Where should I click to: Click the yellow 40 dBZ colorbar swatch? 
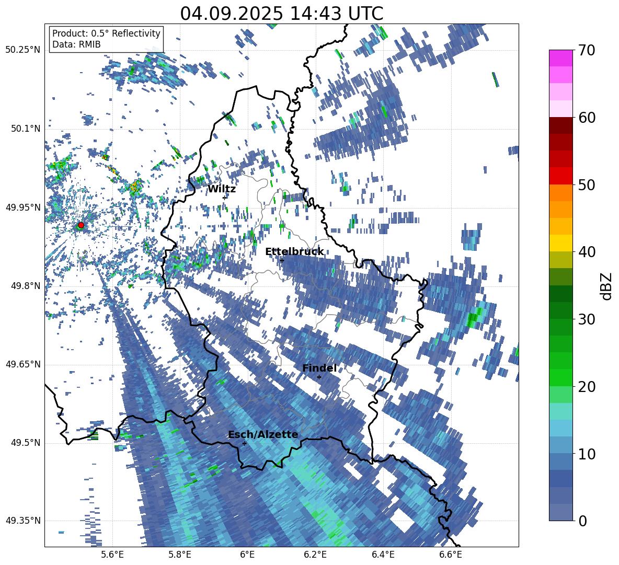(560, 244)
